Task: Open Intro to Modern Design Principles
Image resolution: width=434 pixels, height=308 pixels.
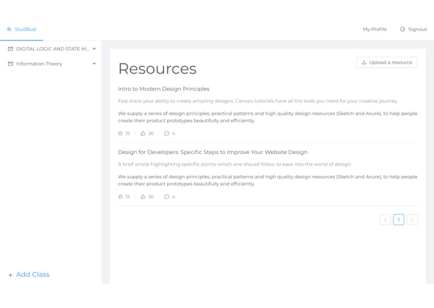Action: pyautogui.click(x=164, y=89)
